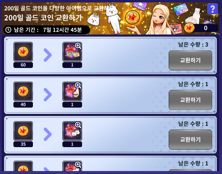Select the gold coin icon costing 35
This screenshot has height=174, width=222.
point(23,131)
